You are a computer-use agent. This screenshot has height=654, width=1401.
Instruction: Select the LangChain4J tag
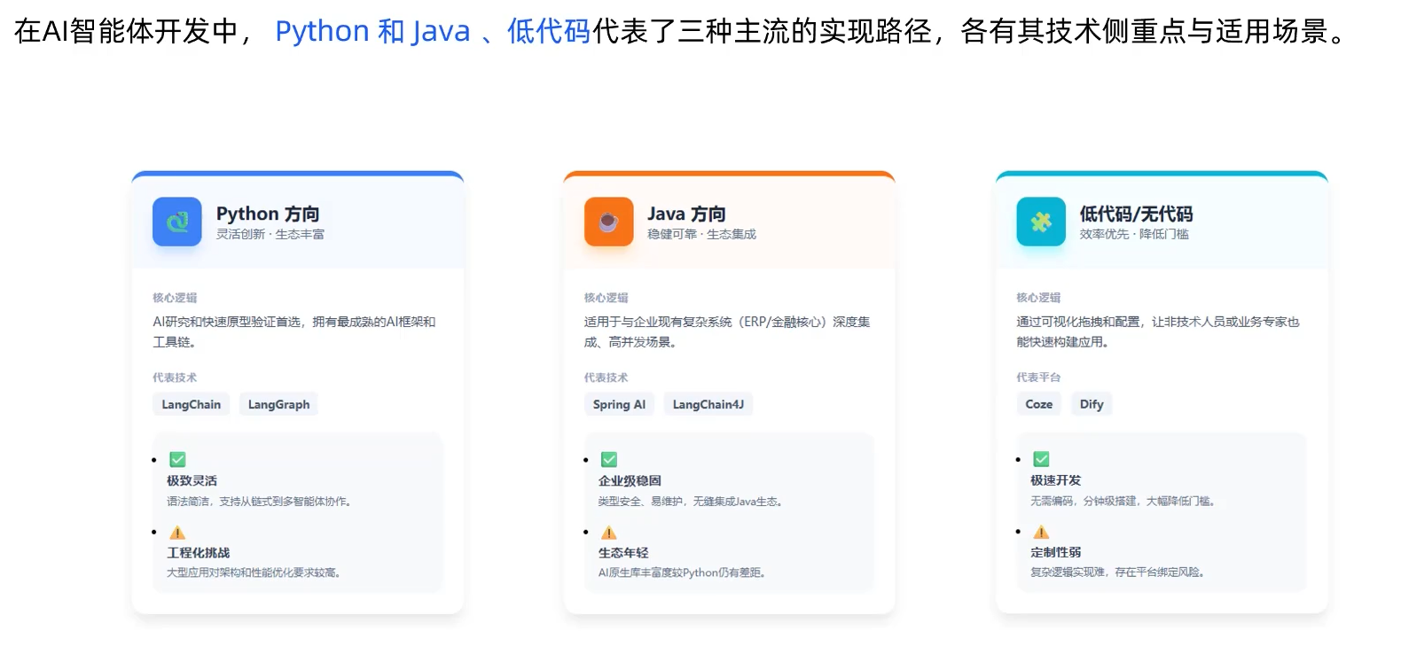pos(708,404)
